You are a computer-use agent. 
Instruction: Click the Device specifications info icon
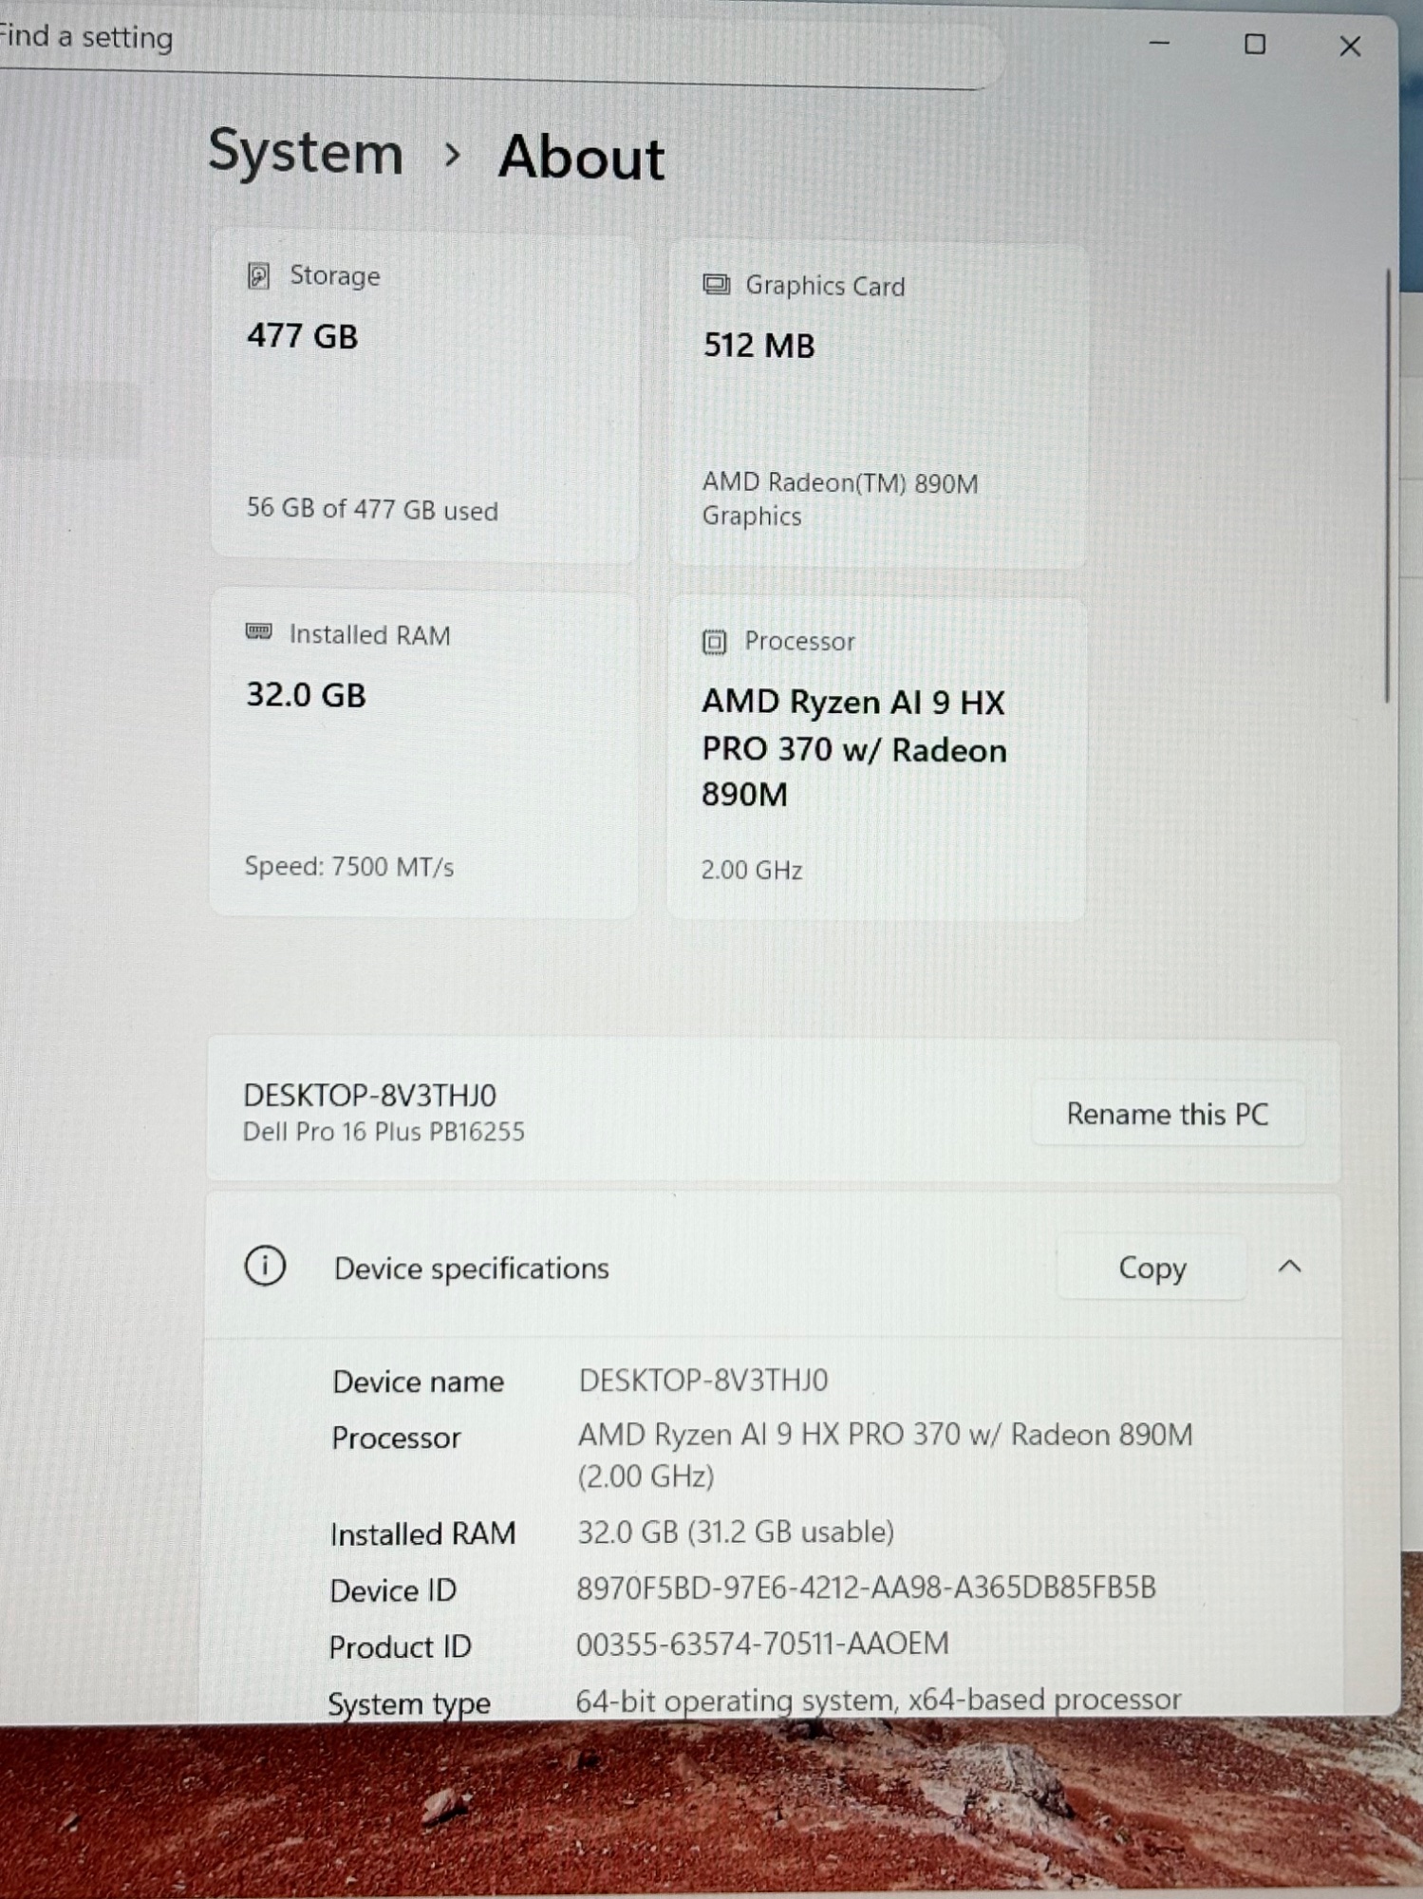(x=265, y=1267)
